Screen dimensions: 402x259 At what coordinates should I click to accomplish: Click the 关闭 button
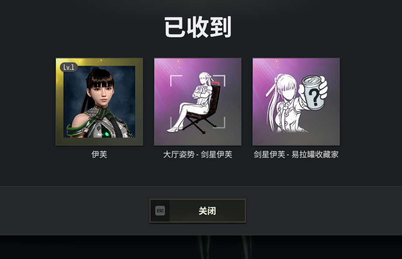(198, 211)
